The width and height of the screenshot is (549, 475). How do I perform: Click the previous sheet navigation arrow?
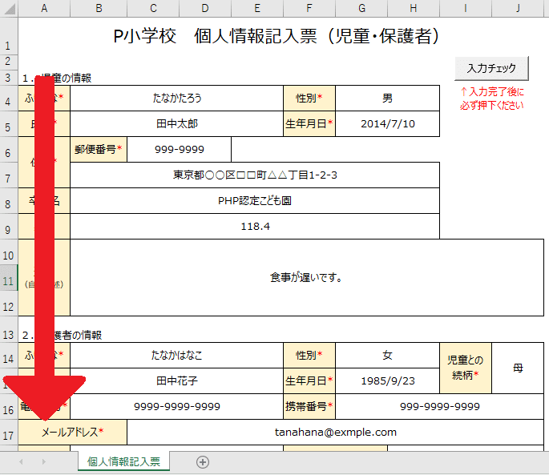21,462
